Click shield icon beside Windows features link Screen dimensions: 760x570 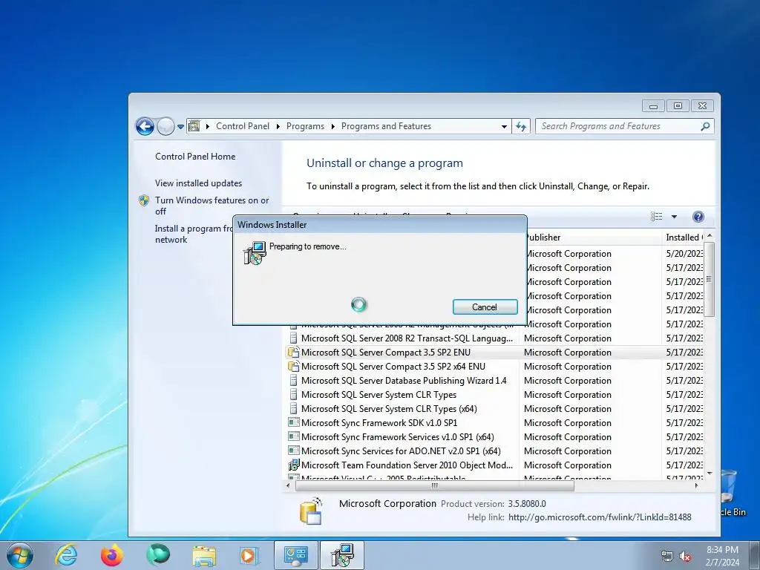[144, 200]
